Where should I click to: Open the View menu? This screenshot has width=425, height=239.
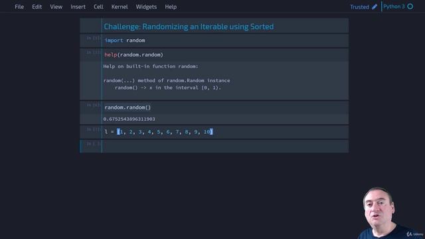tap(56, 7)
